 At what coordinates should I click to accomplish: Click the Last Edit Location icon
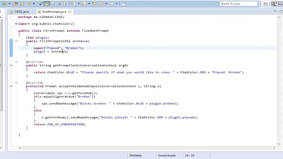pyautogui.click(x=95, y=4)
